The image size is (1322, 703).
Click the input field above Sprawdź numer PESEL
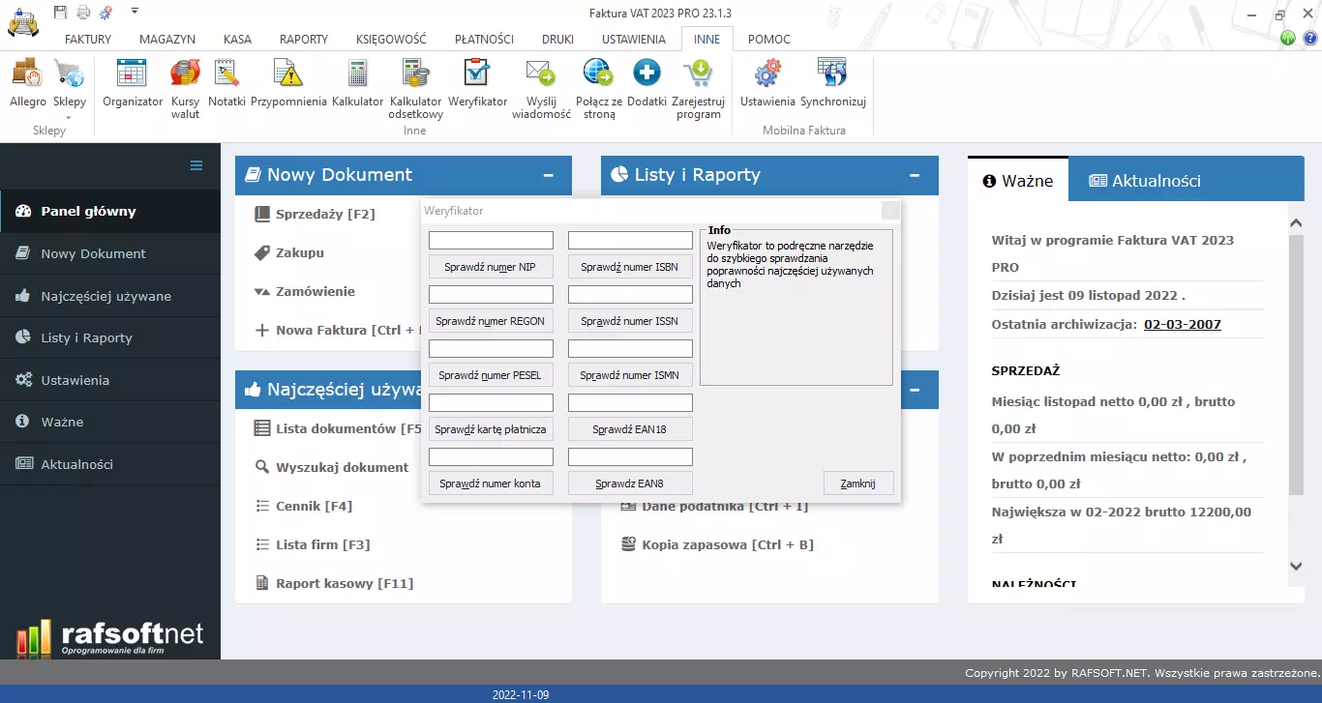coord(491,348)
